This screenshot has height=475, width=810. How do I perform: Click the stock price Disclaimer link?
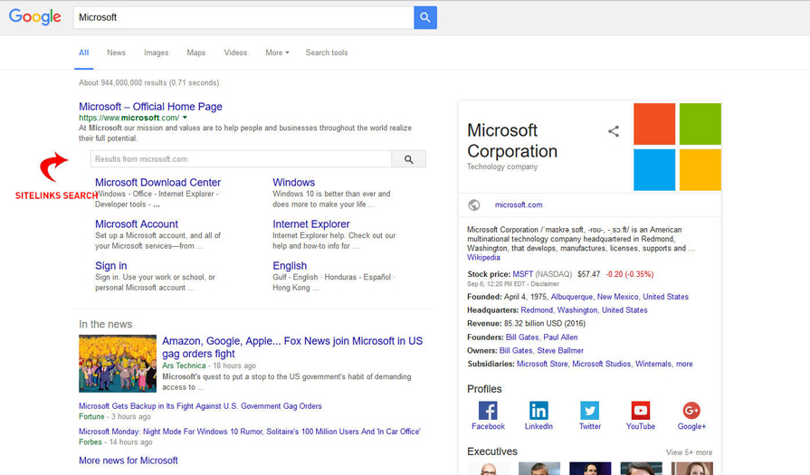pos(545,284)
